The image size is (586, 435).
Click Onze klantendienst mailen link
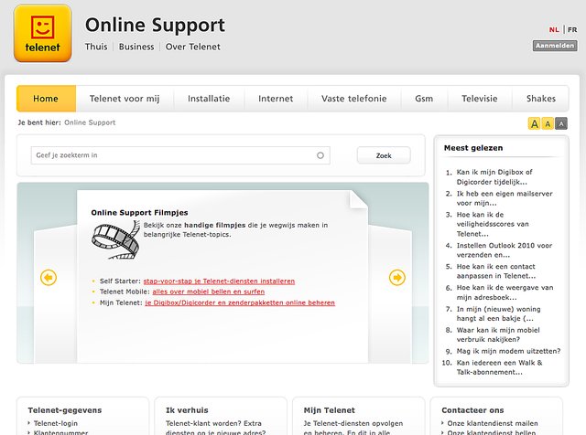493,423
